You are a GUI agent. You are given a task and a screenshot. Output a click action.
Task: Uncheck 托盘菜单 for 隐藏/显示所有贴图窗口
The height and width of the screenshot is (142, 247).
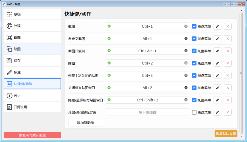194,100
